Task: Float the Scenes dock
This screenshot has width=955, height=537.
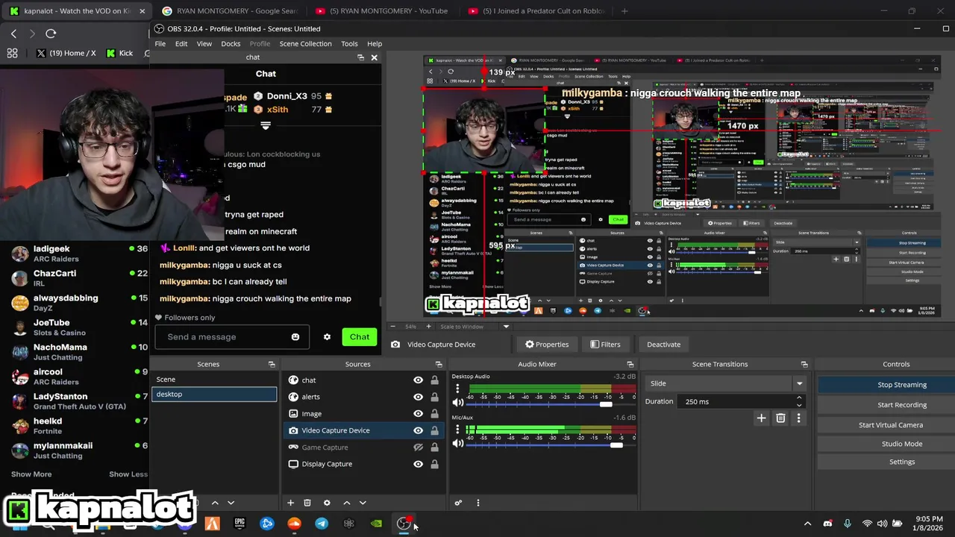Action: pos(272,364)
